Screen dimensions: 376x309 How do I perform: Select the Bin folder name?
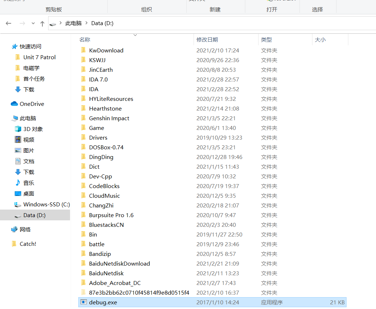93,234
